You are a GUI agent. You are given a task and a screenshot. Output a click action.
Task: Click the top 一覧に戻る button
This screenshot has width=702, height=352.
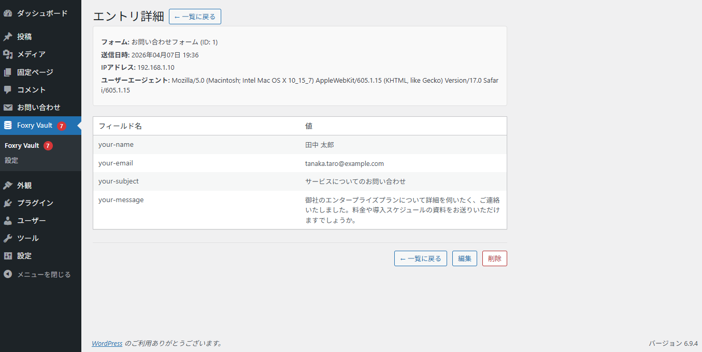click(x=195, y=16)
